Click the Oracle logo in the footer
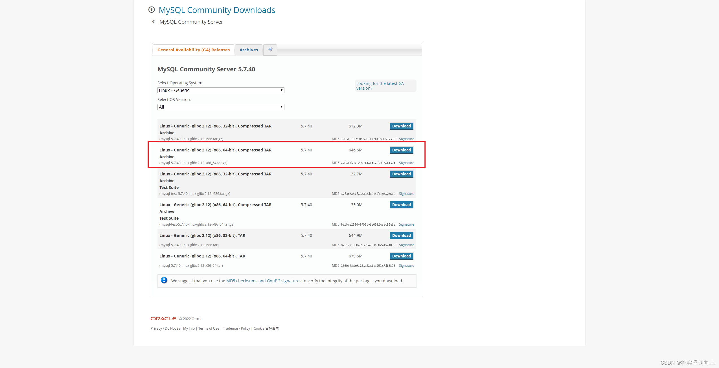 click(163, 318)
